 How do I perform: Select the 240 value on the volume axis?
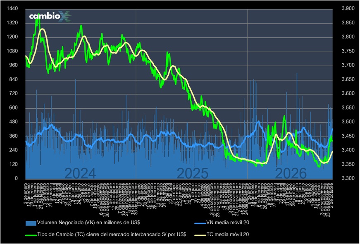[x=14, y=151]
